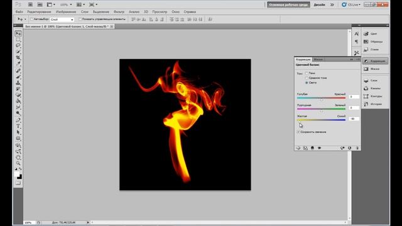Select the Средние тона radio button
Viewport: 402px width, 226px height.
pyautogui.click(x=307, y=78)
